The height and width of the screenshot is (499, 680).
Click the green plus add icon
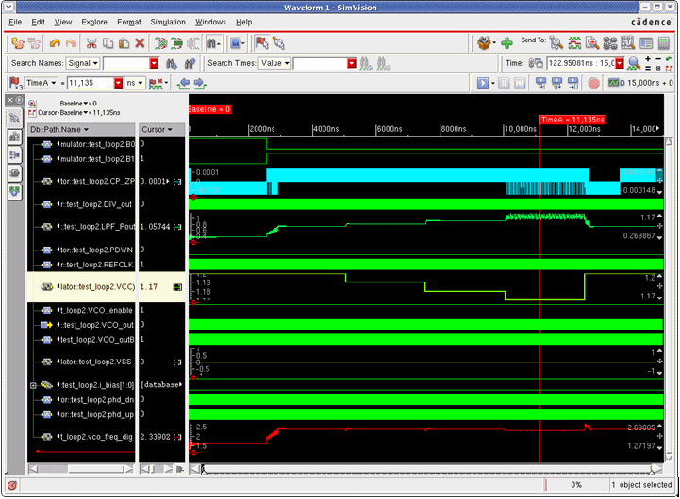point(507,43)
